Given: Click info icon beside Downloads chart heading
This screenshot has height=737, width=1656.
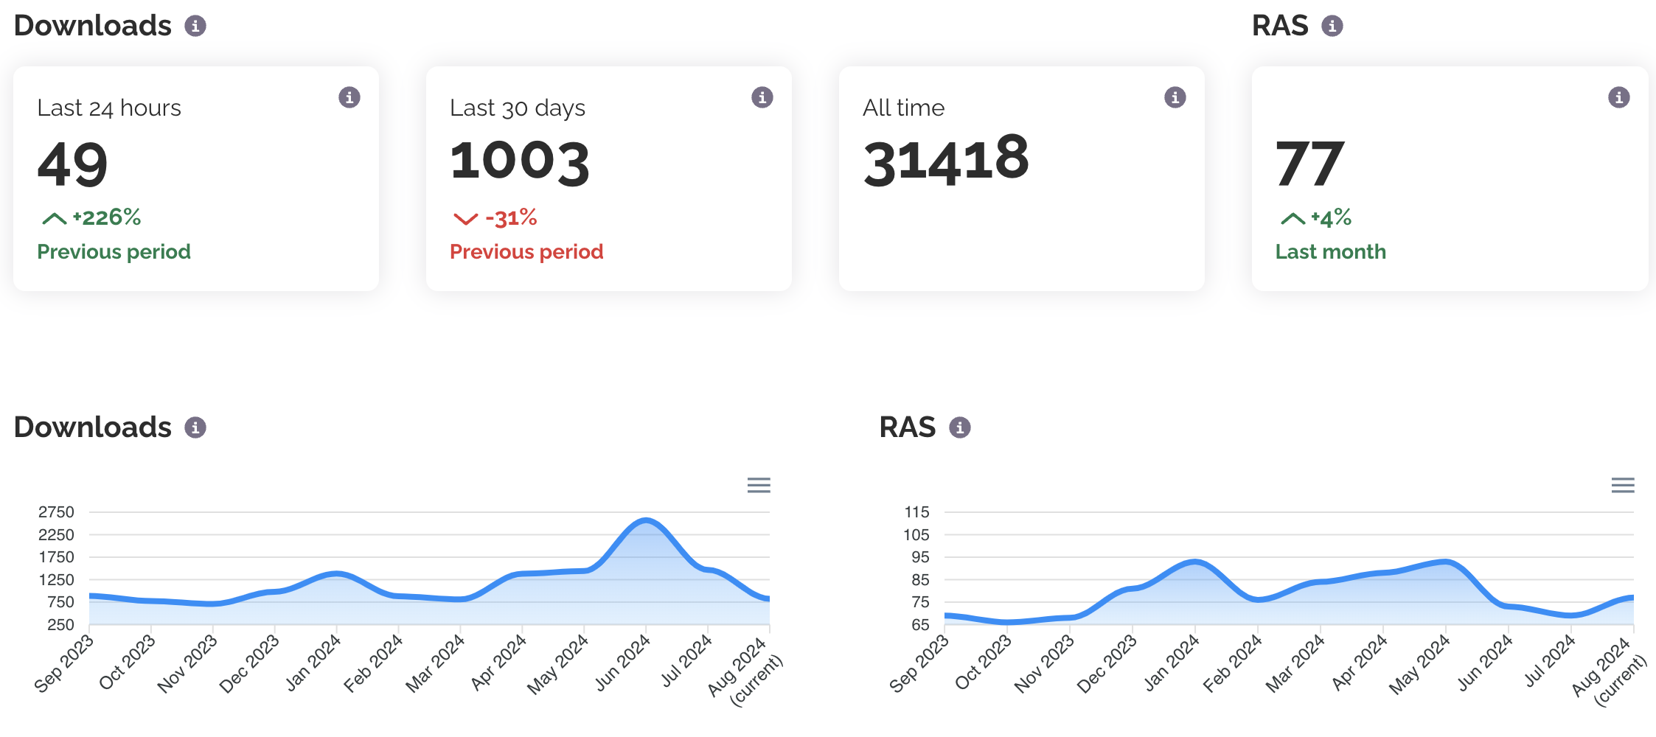Looking at the screenshot, I should pyautogui.click(x=195, y=427).
